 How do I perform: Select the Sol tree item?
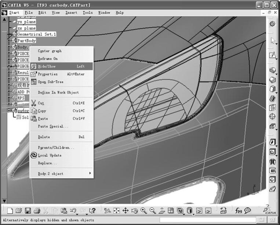(25, 117)
